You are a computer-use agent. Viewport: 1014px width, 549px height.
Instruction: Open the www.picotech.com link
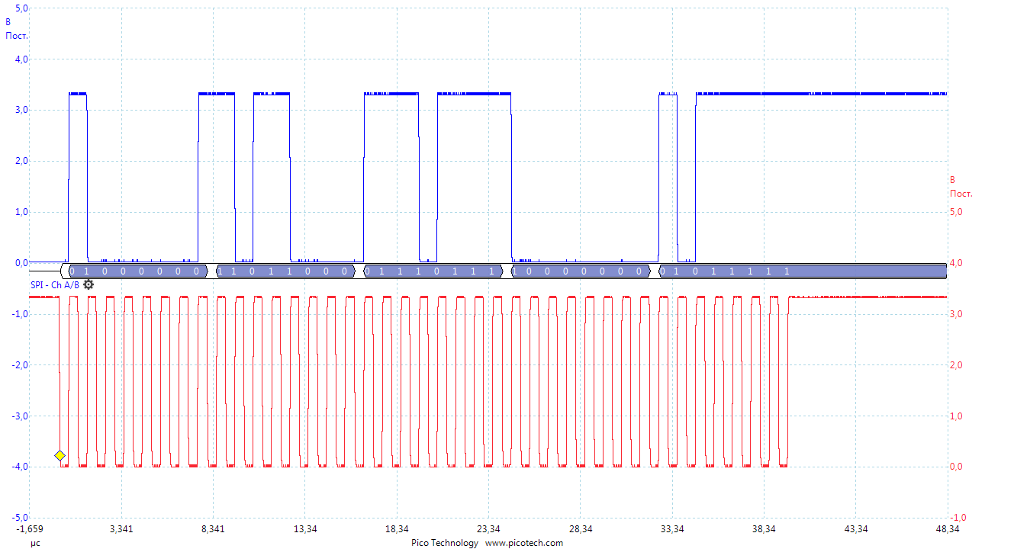(524, 543)
